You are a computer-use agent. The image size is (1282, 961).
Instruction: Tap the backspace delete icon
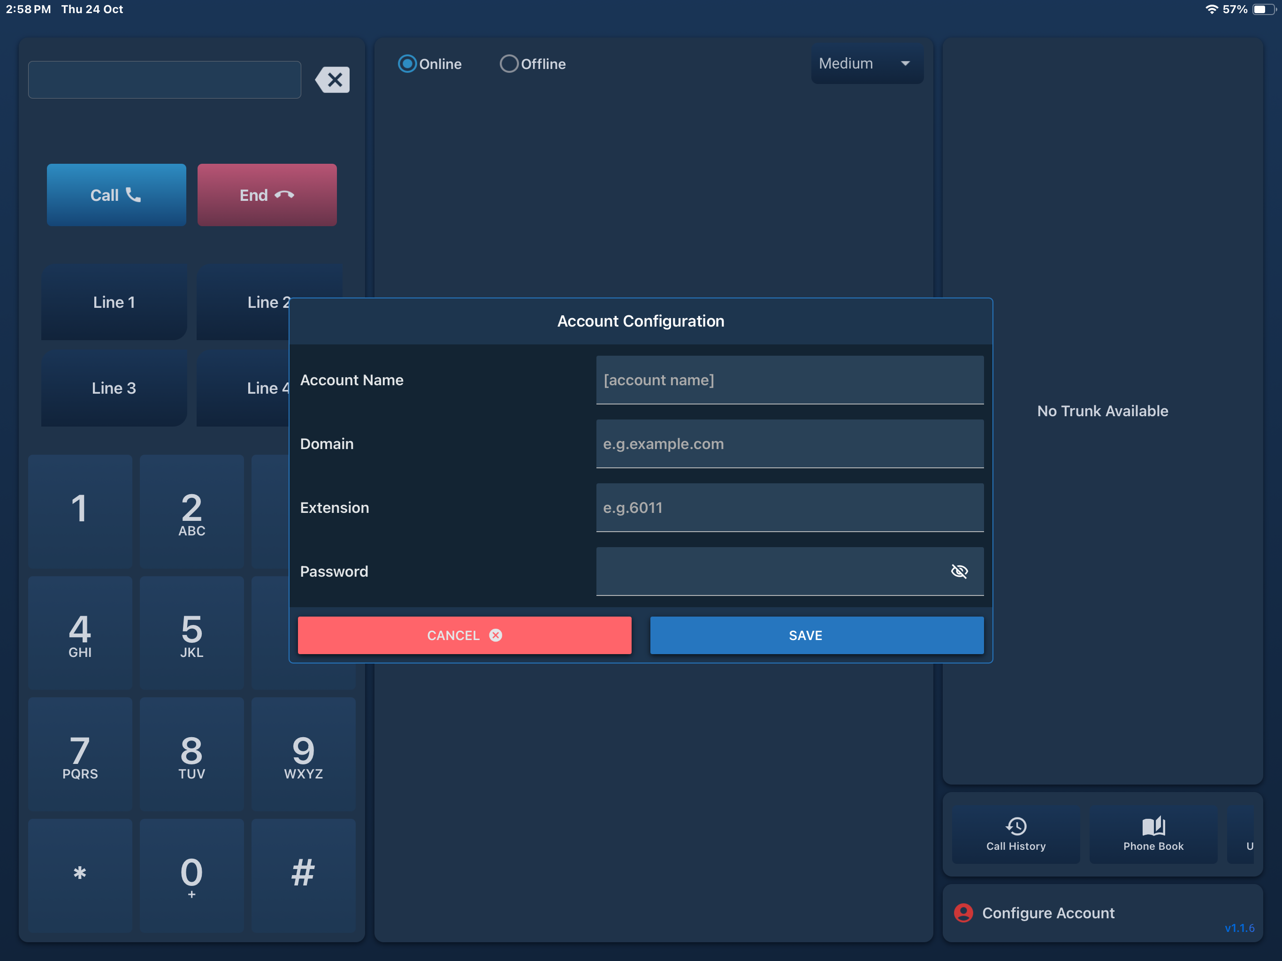[x=333, y=80]
